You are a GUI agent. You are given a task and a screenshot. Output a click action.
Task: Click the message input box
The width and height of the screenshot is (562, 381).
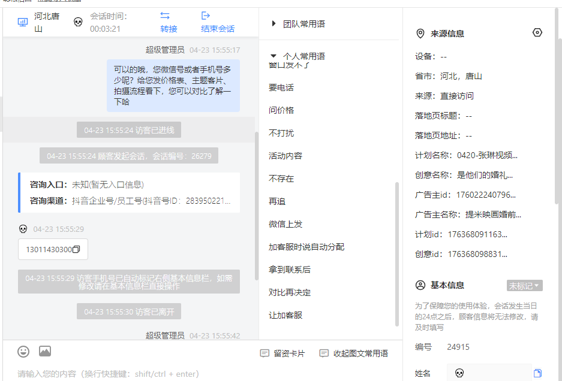(x=203, y=374)
